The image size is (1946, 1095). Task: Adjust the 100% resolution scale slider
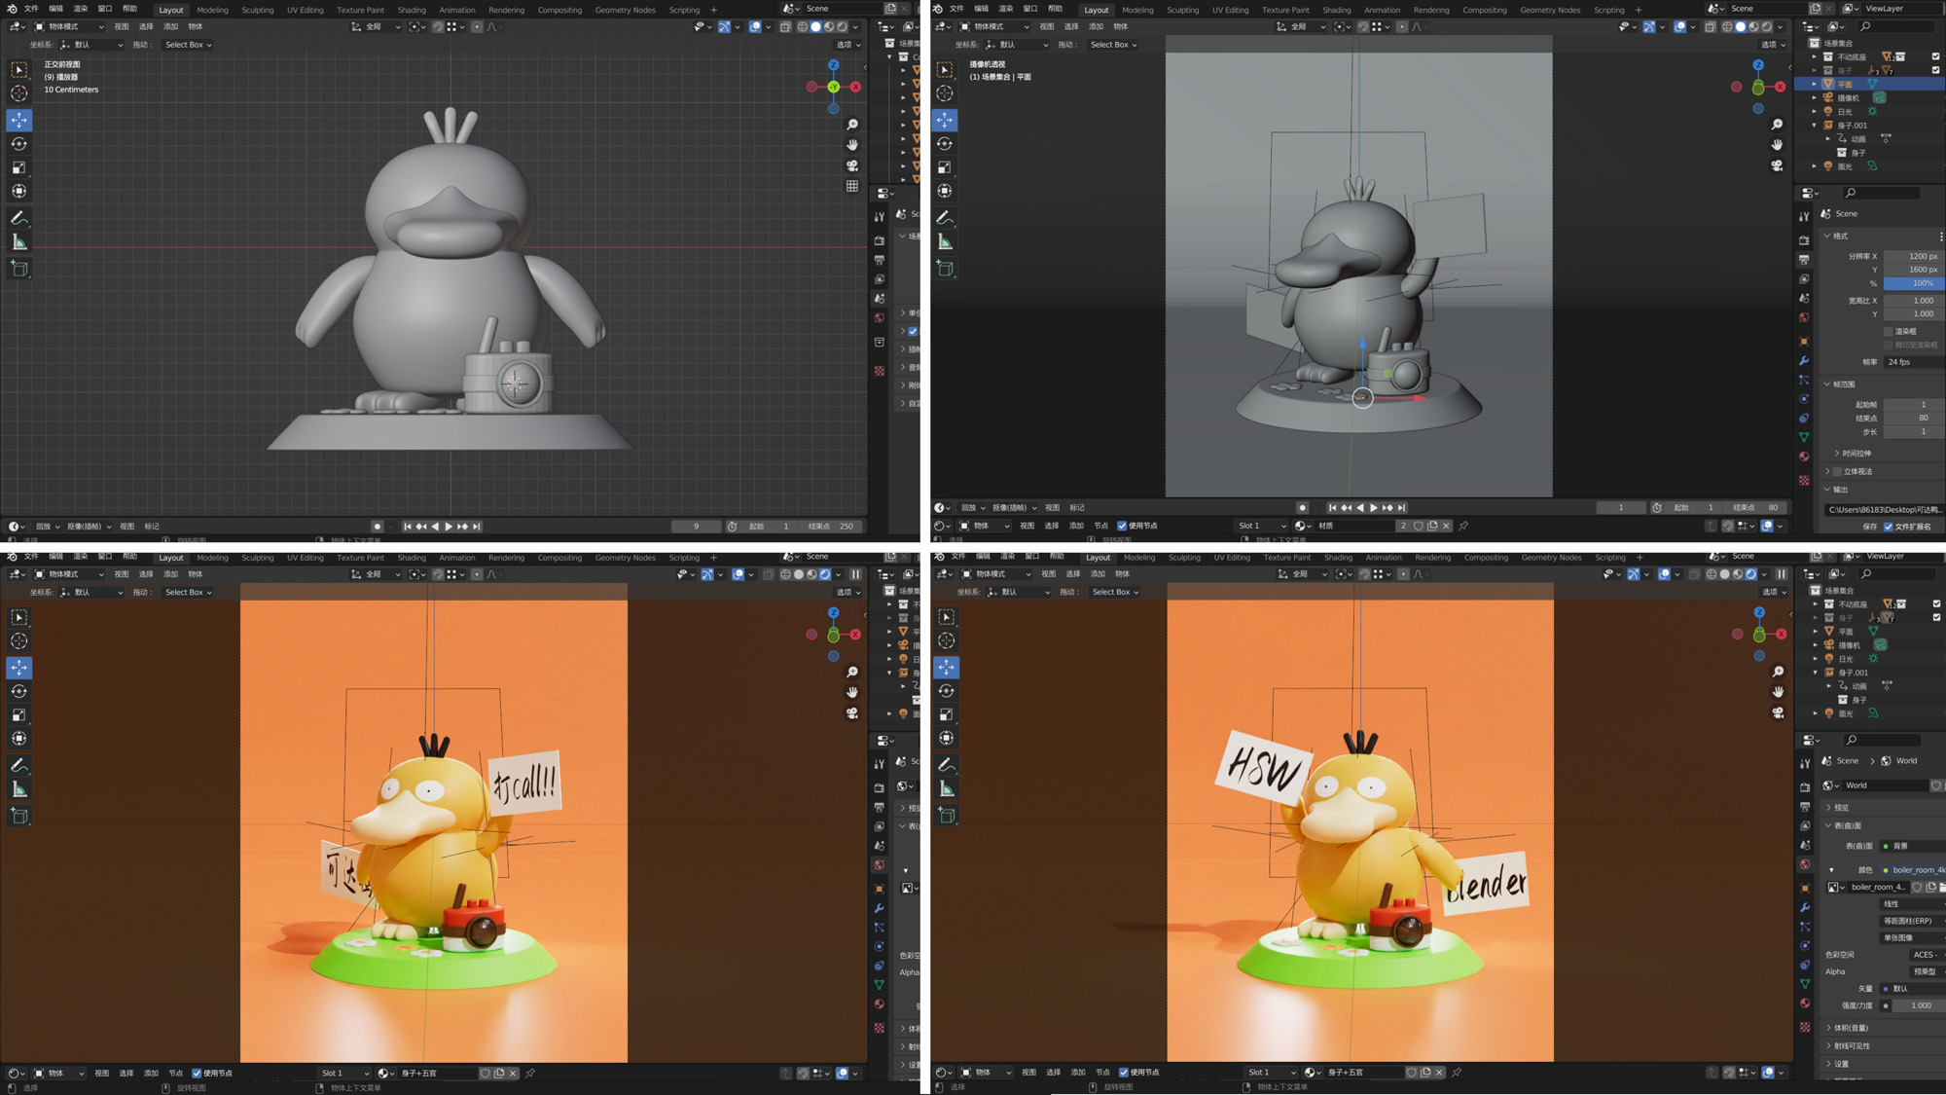point(1914,283)
